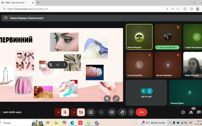The image size is (202, 126).
Task: Open the chat messages panel
Action: pos(199,112)
